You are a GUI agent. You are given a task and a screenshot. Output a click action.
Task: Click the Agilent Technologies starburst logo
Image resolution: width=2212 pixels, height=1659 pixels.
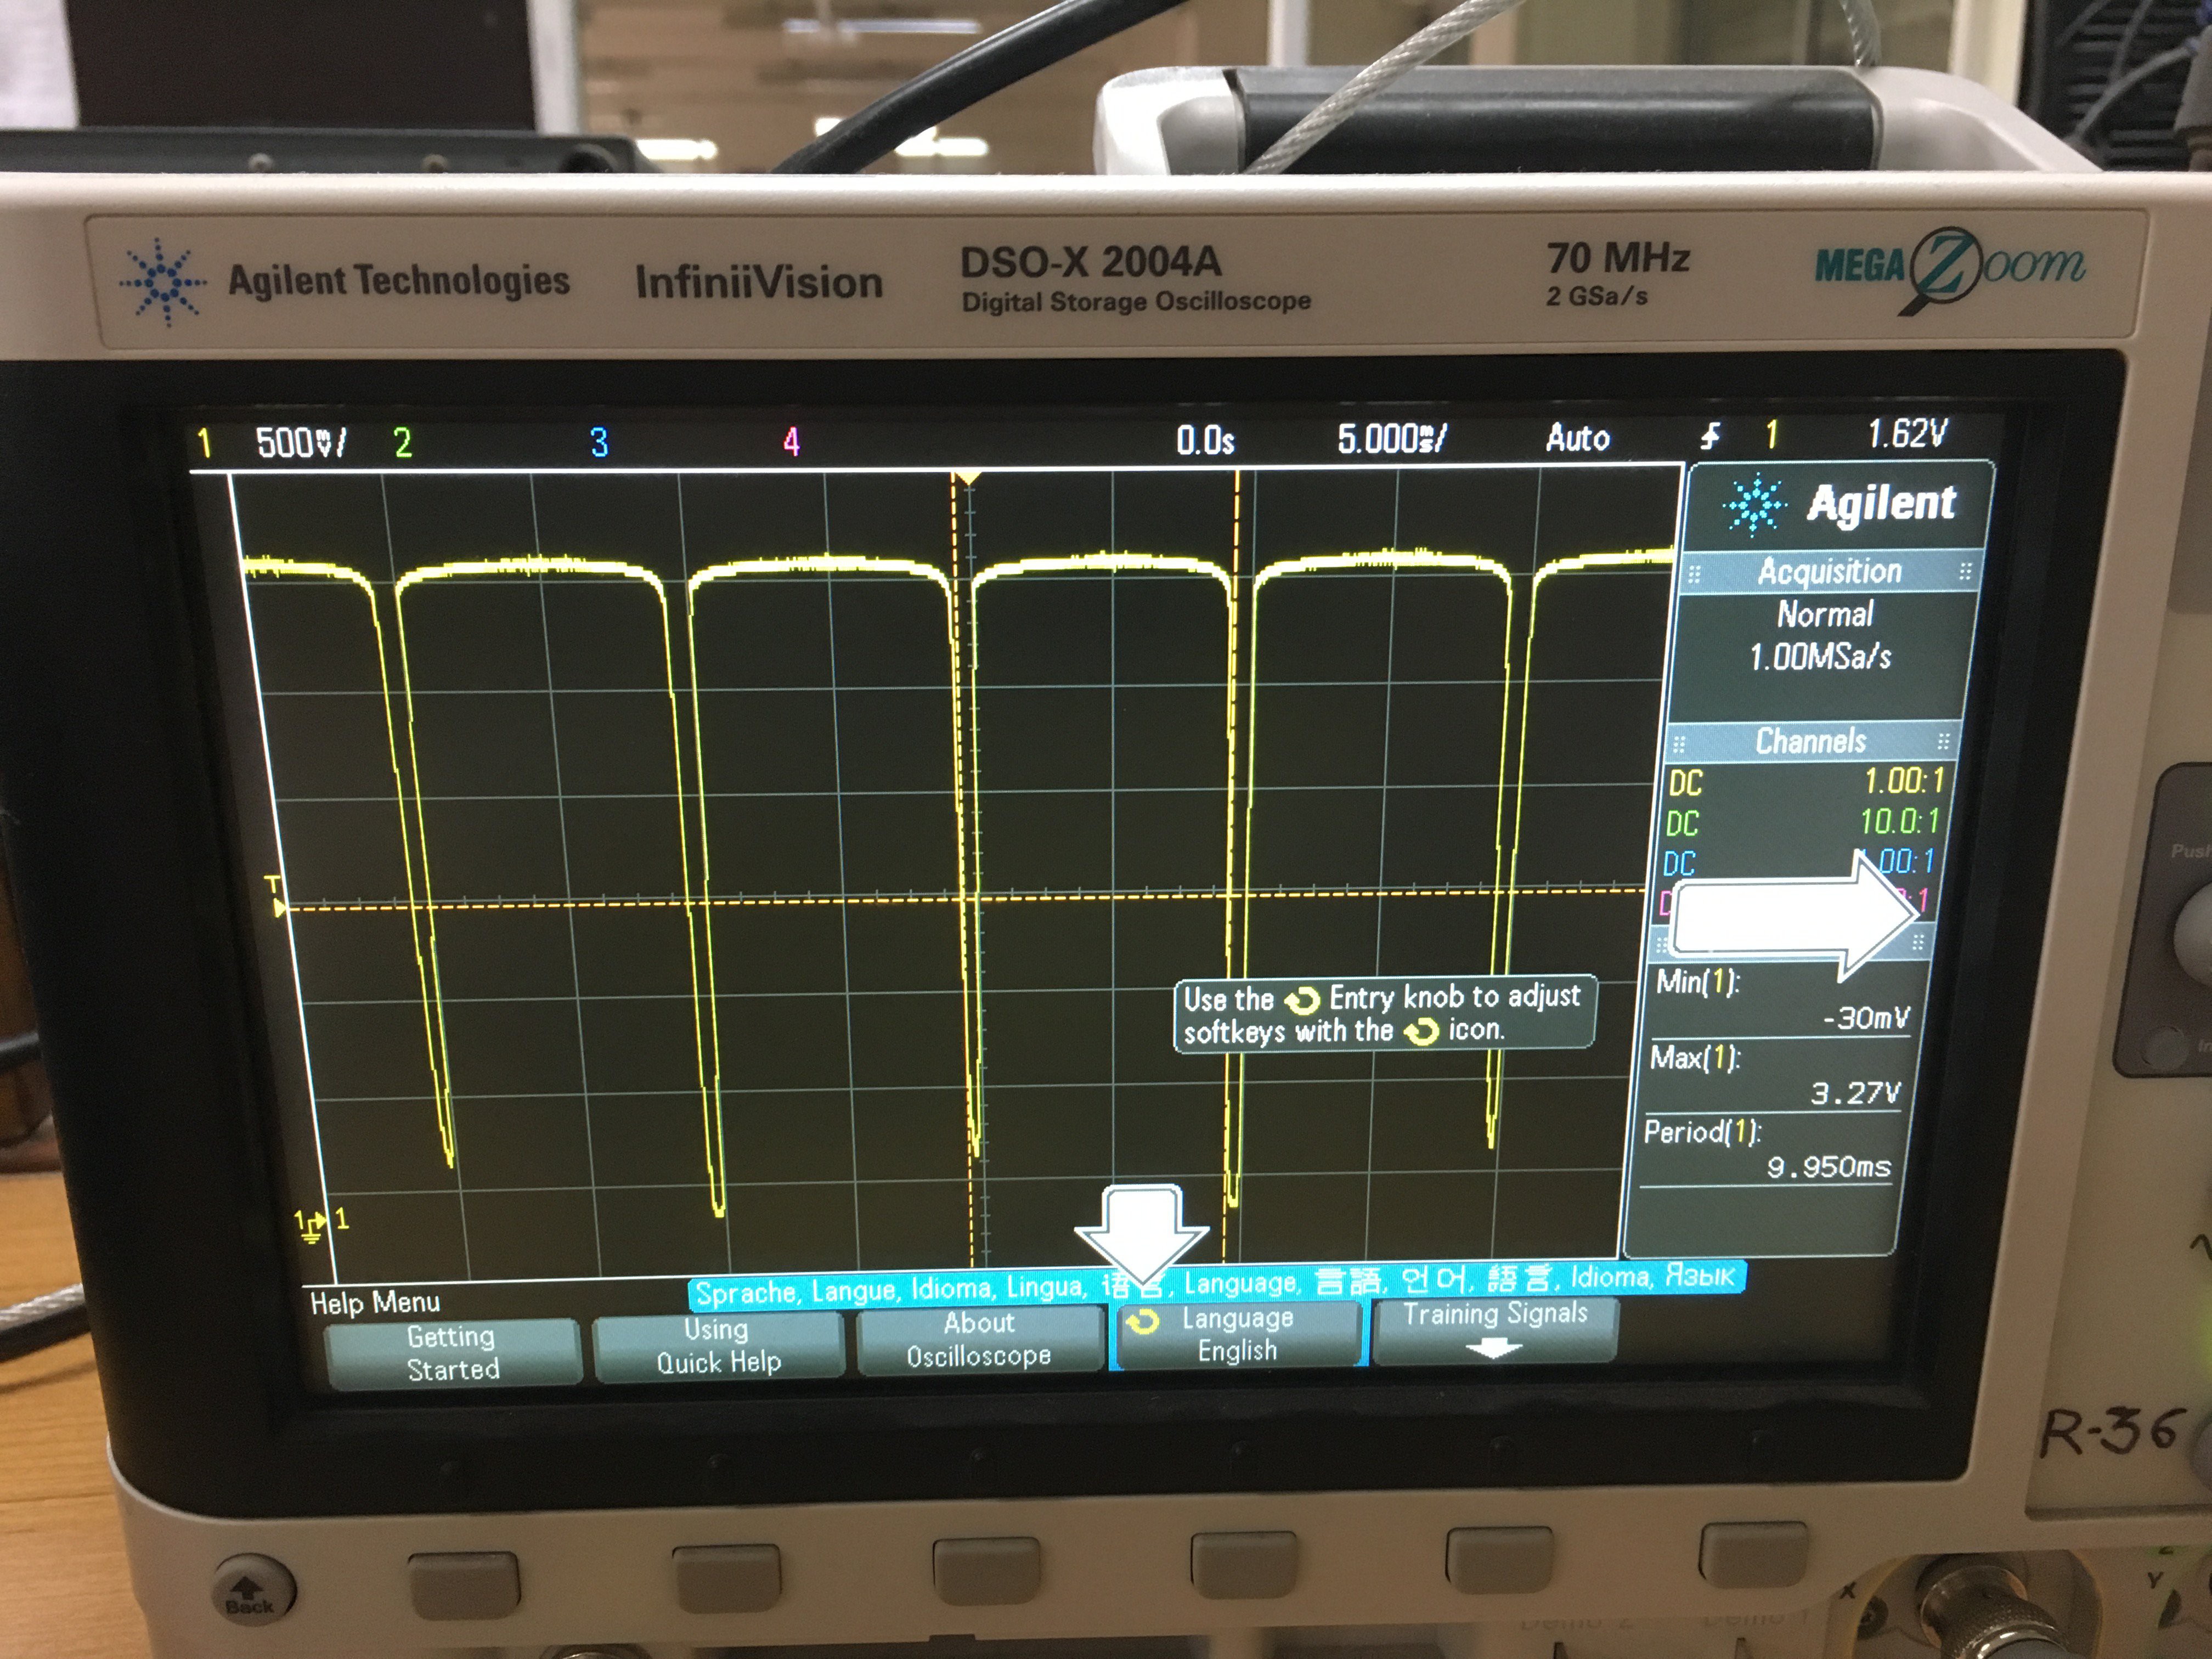(162, 282)
